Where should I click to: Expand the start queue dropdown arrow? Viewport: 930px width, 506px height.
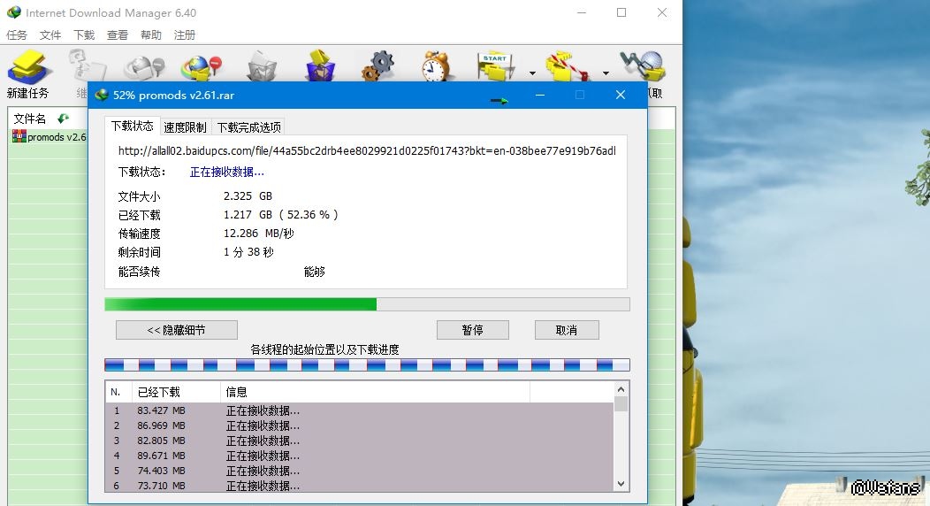pos(532,73)
